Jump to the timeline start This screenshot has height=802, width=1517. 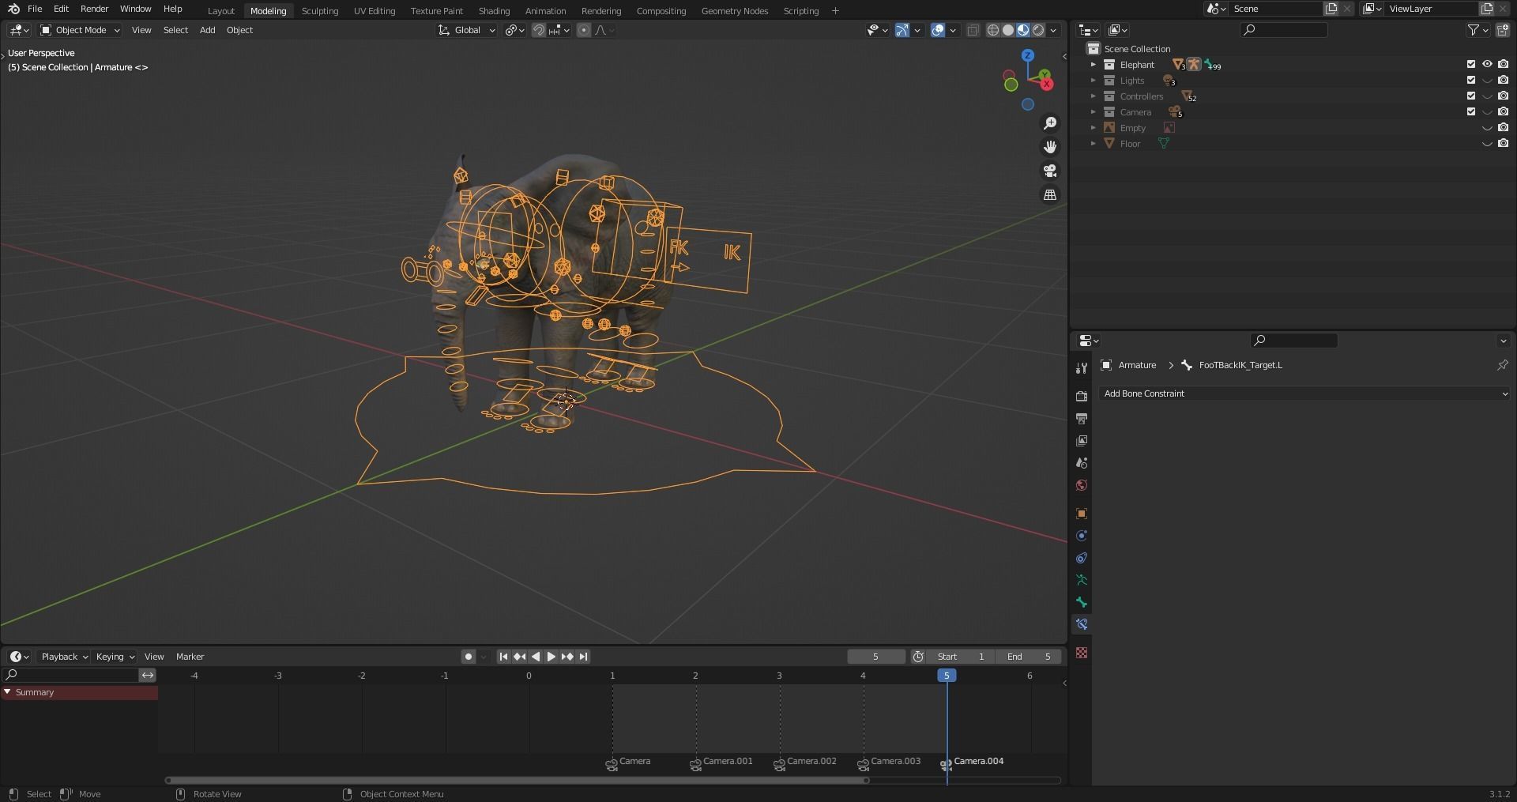(x=503, y=657)
